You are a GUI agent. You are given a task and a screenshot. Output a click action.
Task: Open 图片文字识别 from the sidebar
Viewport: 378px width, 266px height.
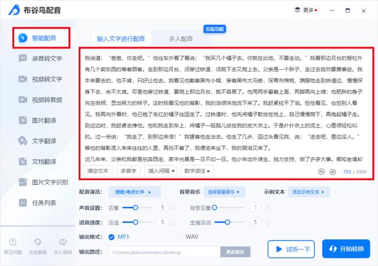[x=22, y=181]
